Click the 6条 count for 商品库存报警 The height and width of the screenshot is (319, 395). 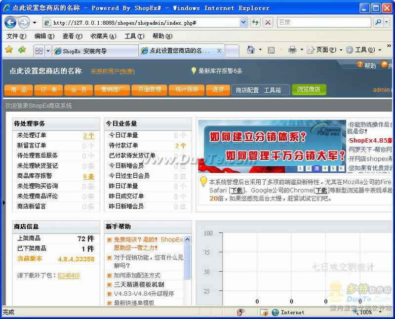pyautogui.click(x=89, y=176)
